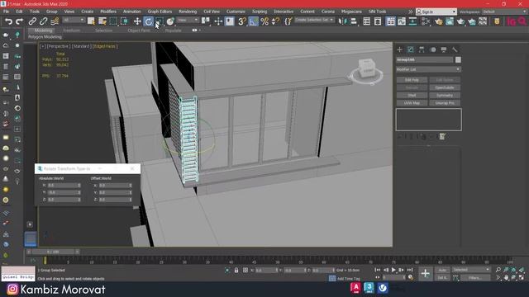Click the time slider handle
529x297 pixels.
pos(52,252)
